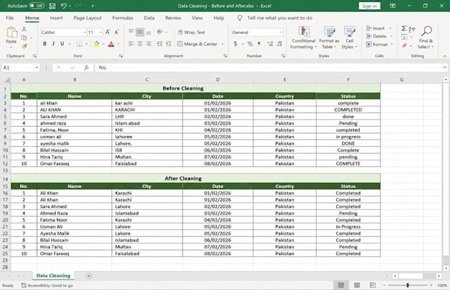Click the Decrease Indent icon
This screenshot has width=450, height=290.
coord(159,44)
